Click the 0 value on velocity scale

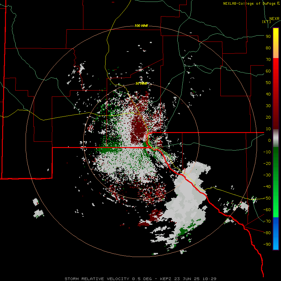pos(269,140)
